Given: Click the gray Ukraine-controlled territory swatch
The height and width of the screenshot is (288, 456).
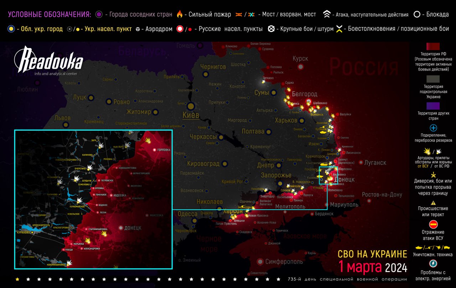Looking at the screenshot, I should (x=433, y=79).
